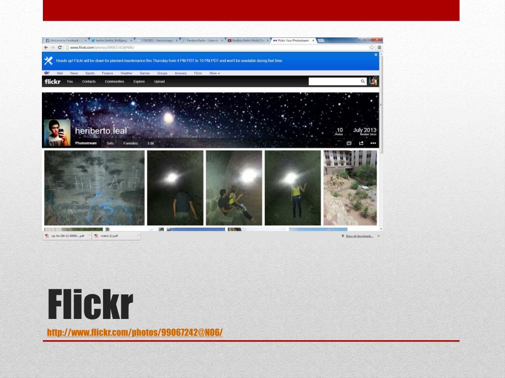Open the photo of the couple sitting in the tunnel
Screen dimensions: 505x378
click(x=234, y=188)
